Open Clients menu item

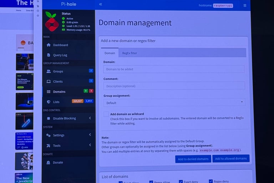pyautogui.click(x=68, y=81)
